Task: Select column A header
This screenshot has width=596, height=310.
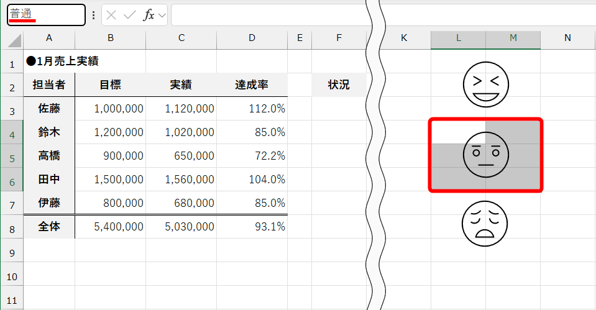Action: coord(49,38)
